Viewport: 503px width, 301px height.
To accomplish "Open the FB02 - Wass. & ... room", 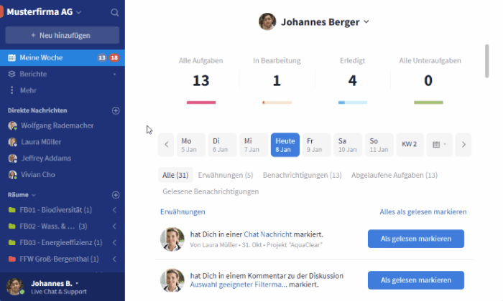I will (x=53, y=226).
